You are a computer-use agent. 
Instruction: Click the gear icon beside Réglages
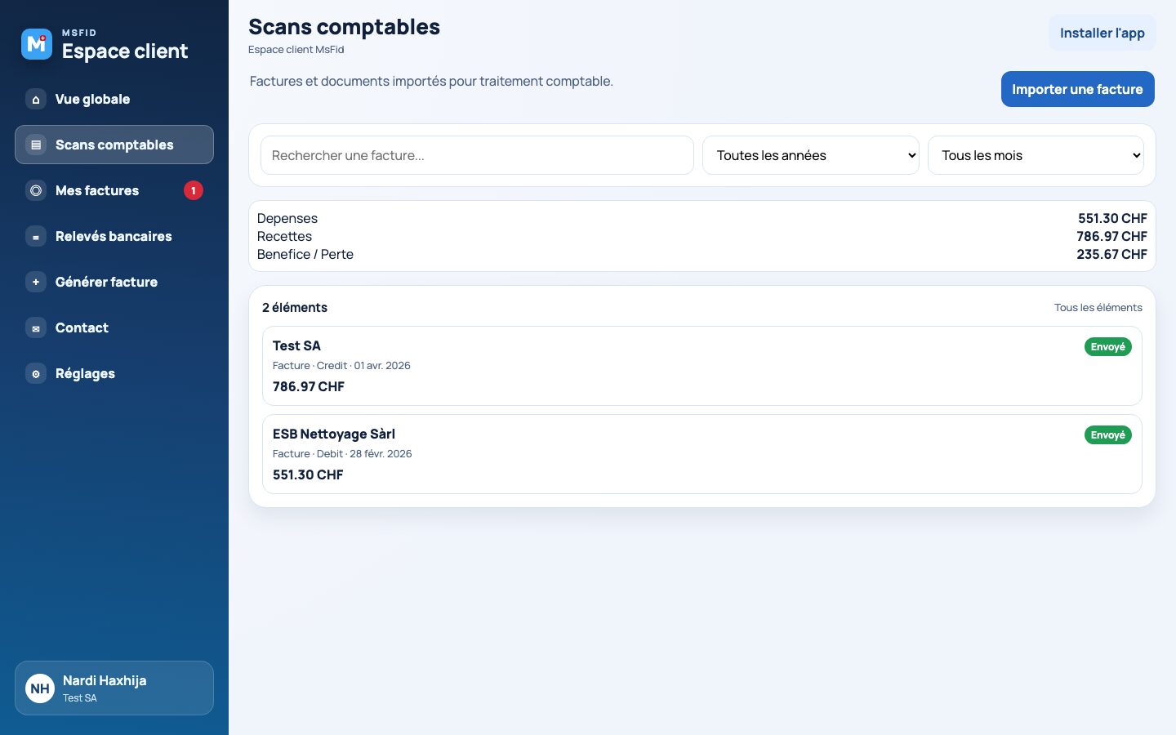point(36,374)
